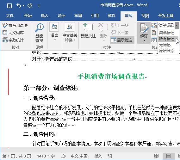Launch 智能查找 smart lookup

39,33
